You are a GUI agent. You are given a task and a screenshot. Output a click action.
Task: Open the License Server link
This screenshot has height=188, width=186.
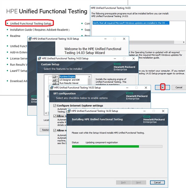pos(19,59)
